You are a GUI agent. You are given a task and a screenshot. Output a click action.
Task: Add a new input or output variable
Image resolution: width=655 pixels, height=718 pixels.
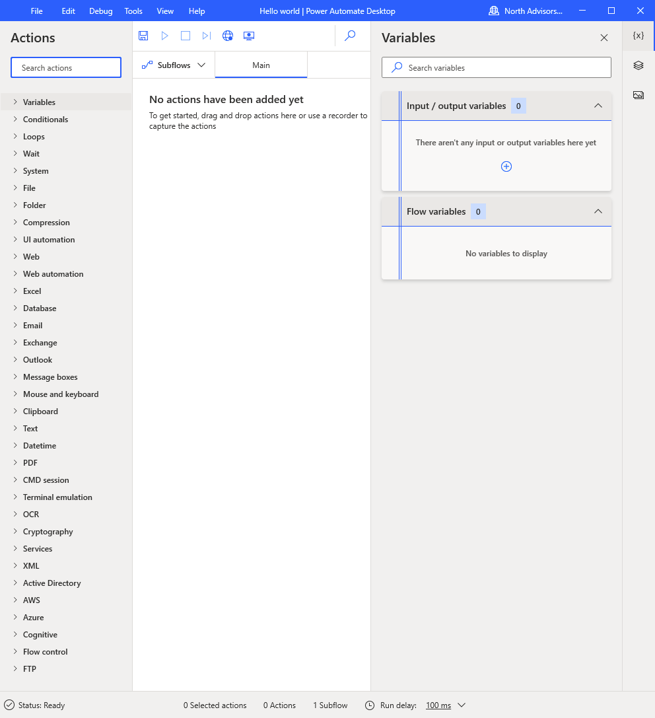[506, 166]
